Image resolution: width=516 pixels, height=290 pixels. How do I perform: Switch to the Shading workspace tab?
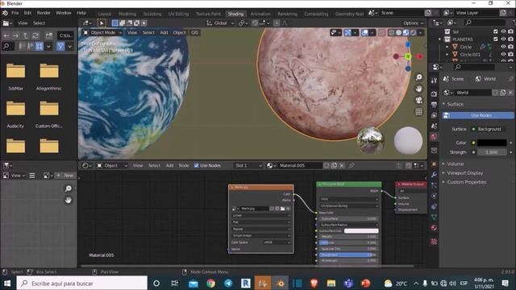point(235,14)
